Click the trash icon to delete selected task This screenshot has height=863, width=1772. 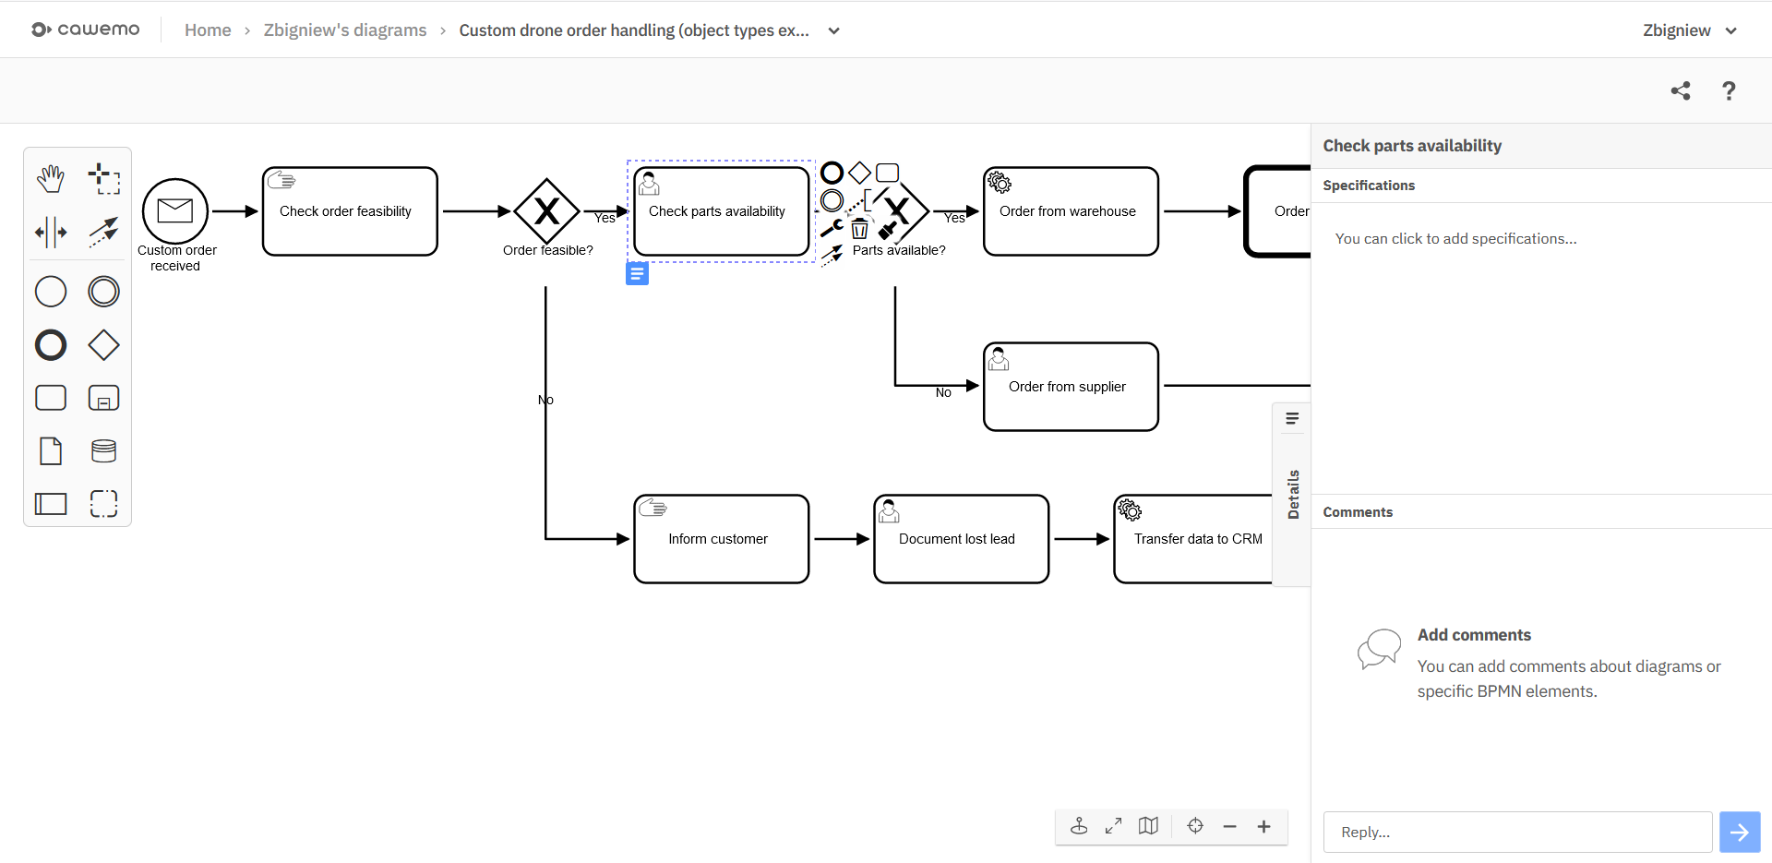(x=859, y=229)
